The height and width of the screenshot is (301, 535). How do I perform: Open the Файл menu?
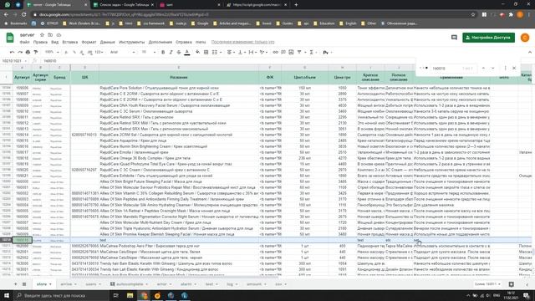(x=24, y=42)
